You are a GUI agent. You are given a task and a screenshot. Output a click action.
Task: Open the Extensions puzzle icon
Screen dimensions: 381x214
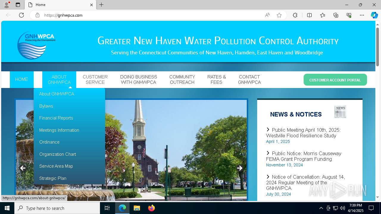(295, 15)
